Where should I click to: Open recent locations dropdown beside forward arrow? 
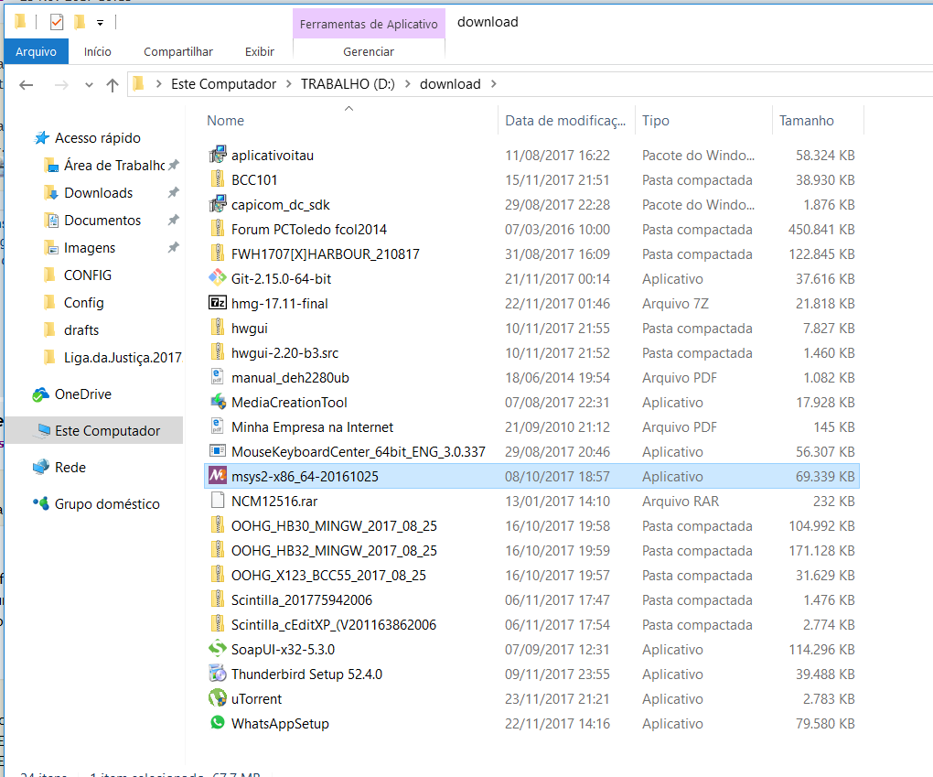(89, 84)
